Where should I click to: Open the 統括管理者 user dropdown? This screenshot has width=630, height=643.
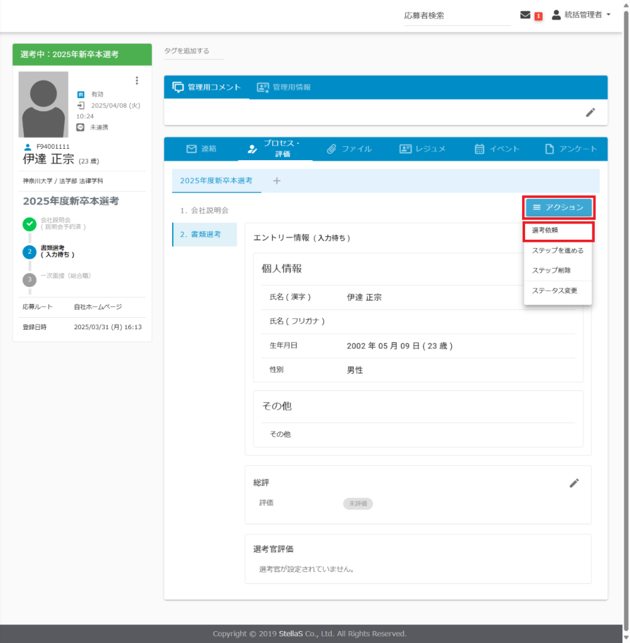[x=581, y=15]
